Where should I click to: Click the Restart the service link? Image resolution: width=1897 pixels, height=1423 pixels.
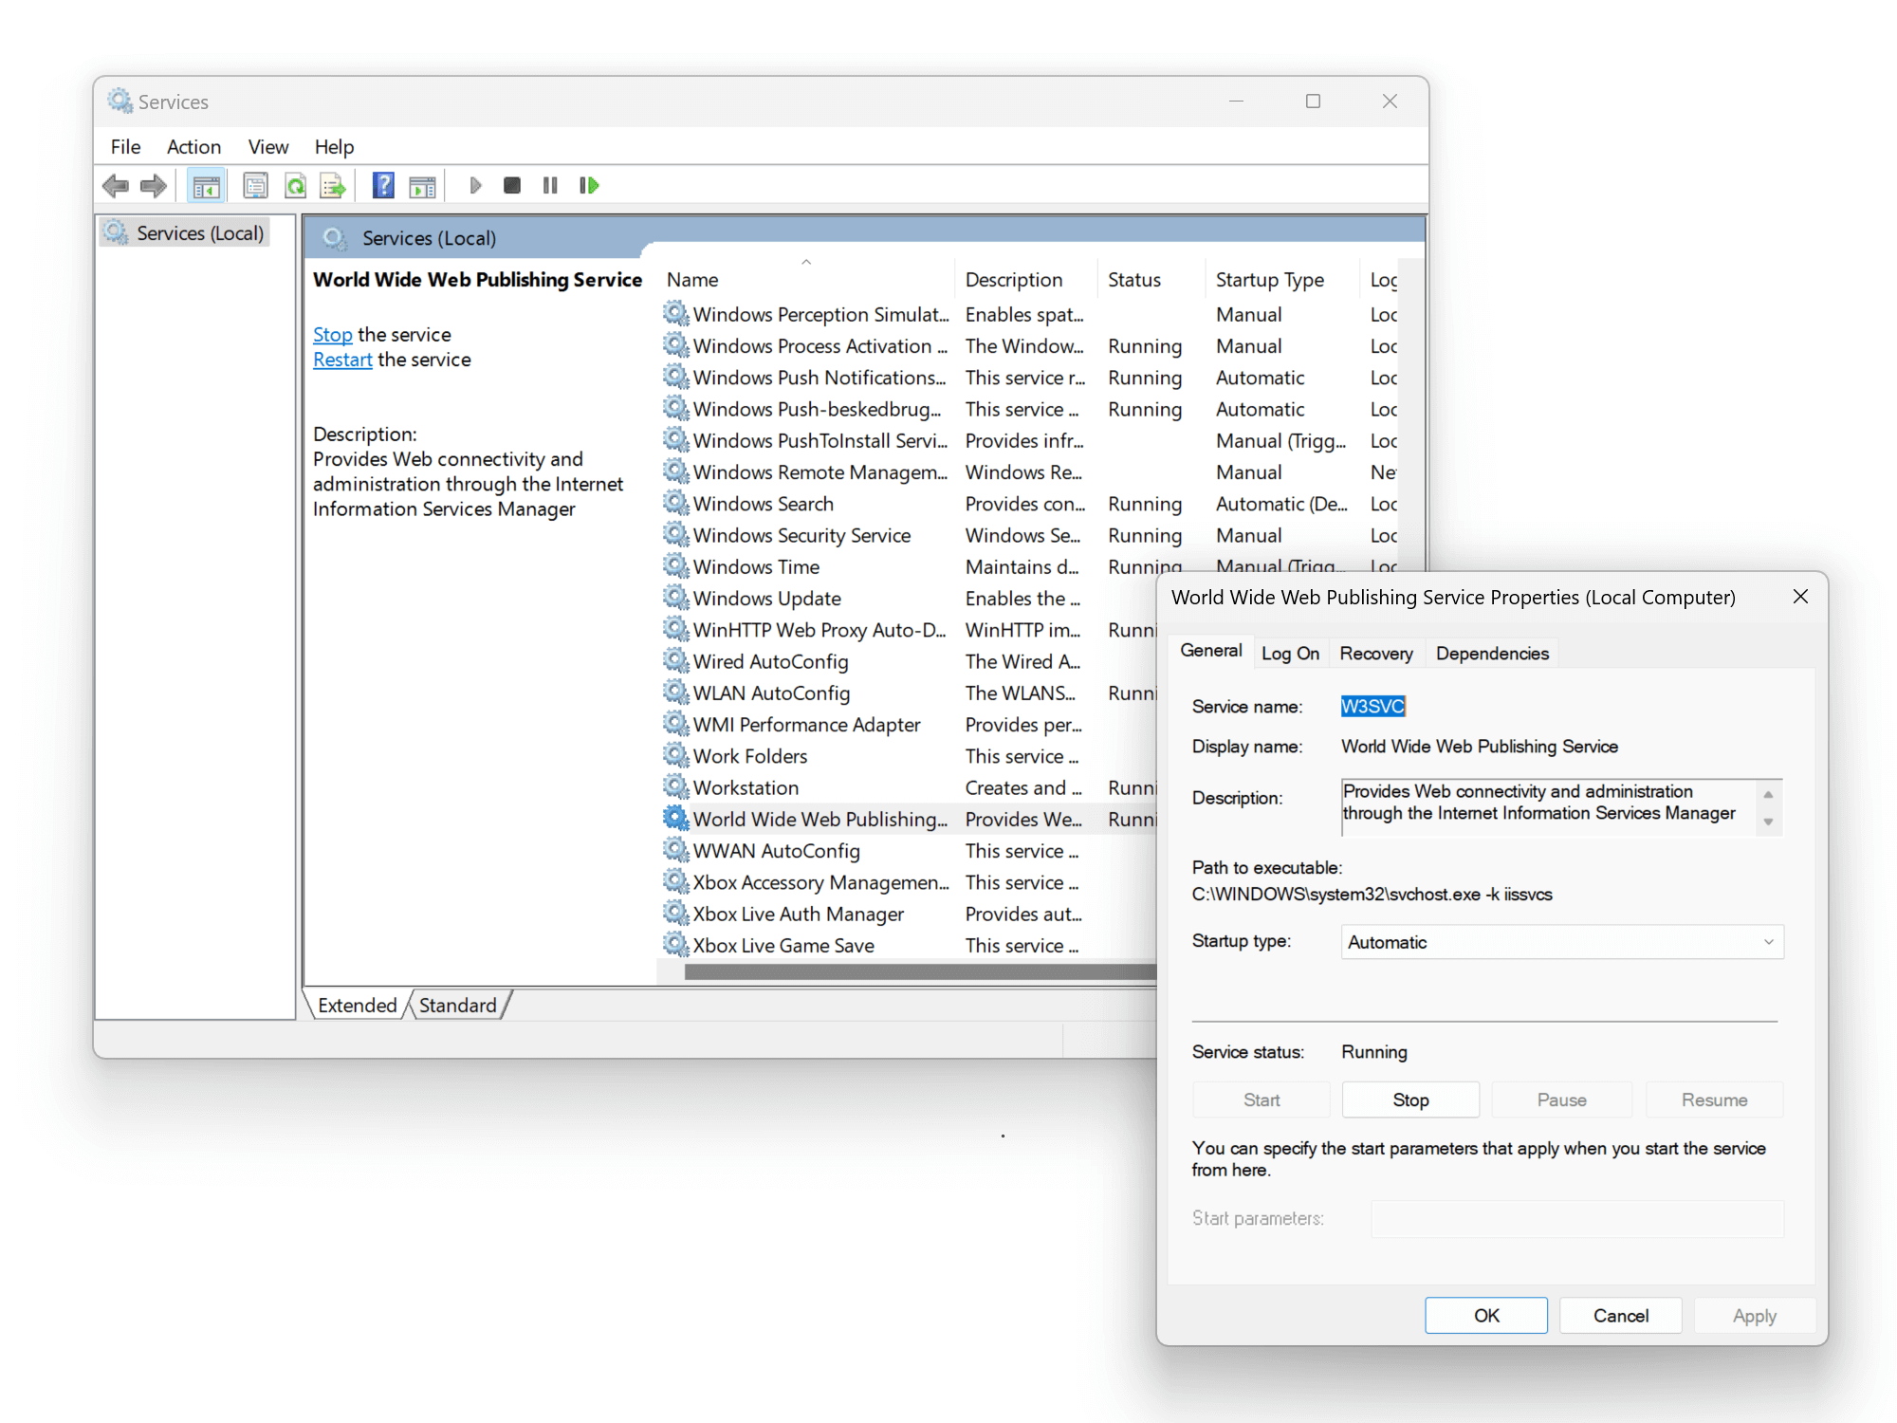[342, 359]
